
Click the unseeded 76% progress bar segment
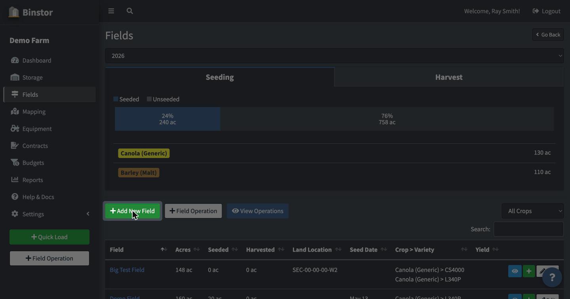coord(387,119)
